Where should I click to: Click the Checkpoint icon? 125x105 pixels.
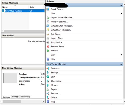pyautogui.click(x=48, y=81)
